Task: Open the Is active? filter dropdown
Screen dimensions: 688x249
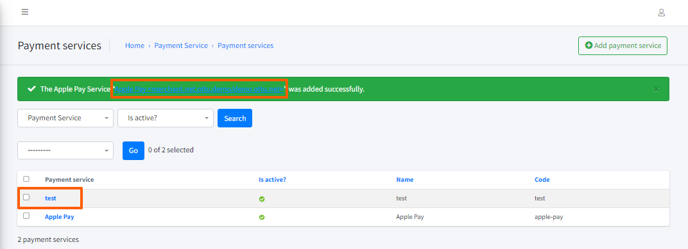Action: click(x=166, y=118)
